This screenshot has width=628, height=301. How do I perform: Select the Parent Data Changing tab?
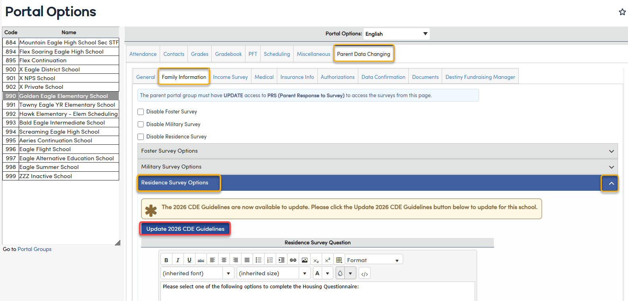[363, 54]
